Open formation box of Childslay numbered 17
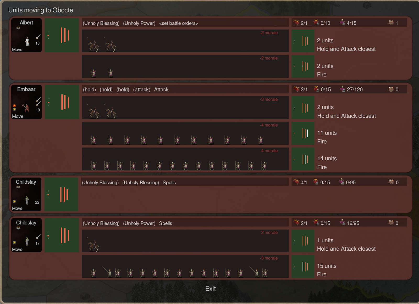Screen dimensions: 419x304 (x=62, y=235)
